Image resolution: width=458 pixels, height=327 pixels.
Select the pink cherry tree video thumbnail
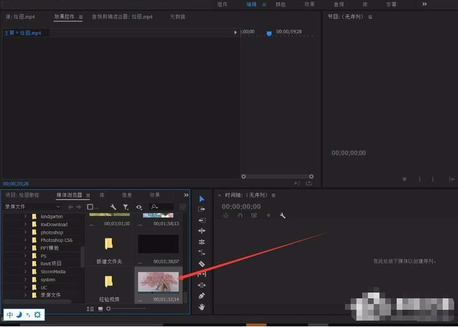click(x=158, y=282)
